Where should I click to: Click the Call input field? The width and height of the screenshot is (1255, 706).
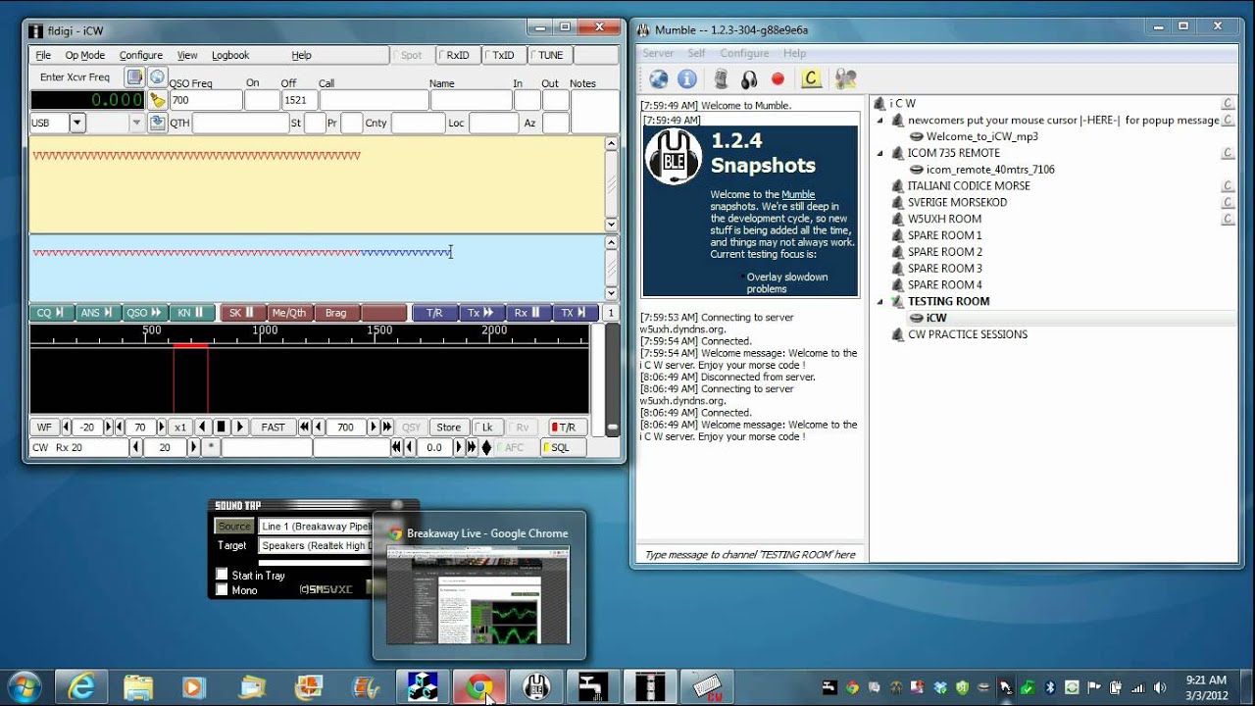tap(374, 100)
